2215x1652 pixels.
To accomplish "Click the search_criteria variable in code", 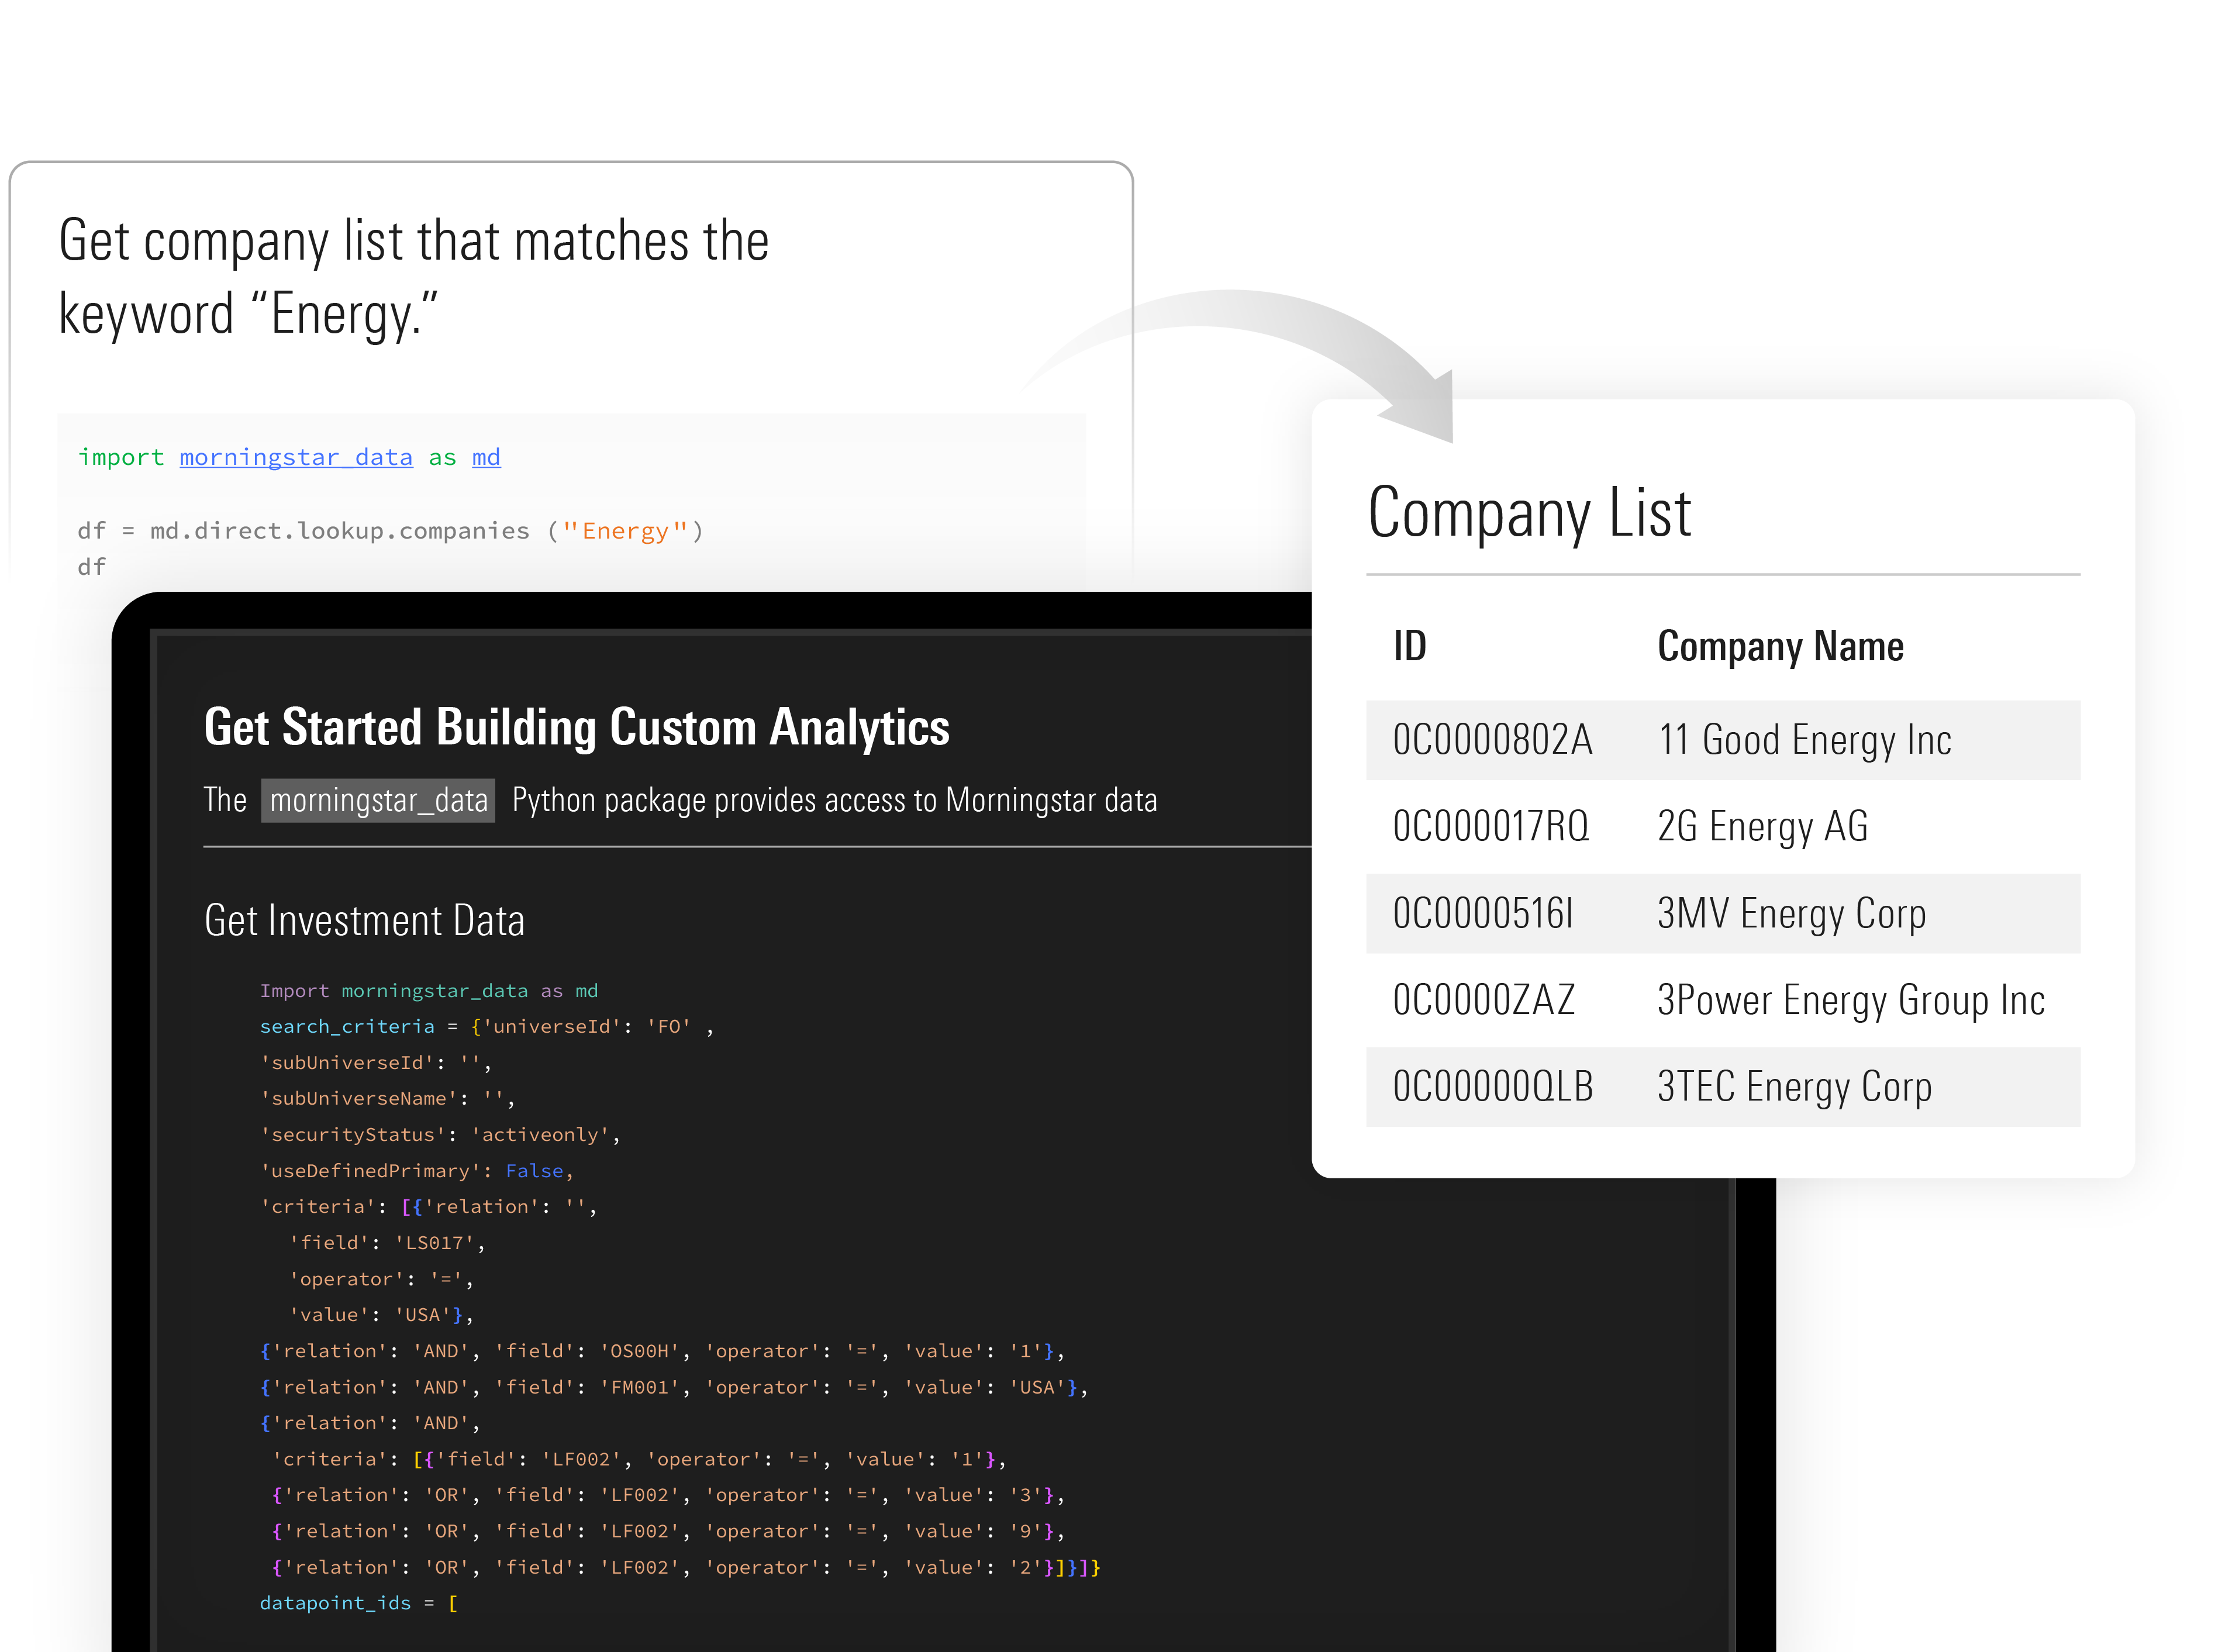I will click(x=347, y=1027).
